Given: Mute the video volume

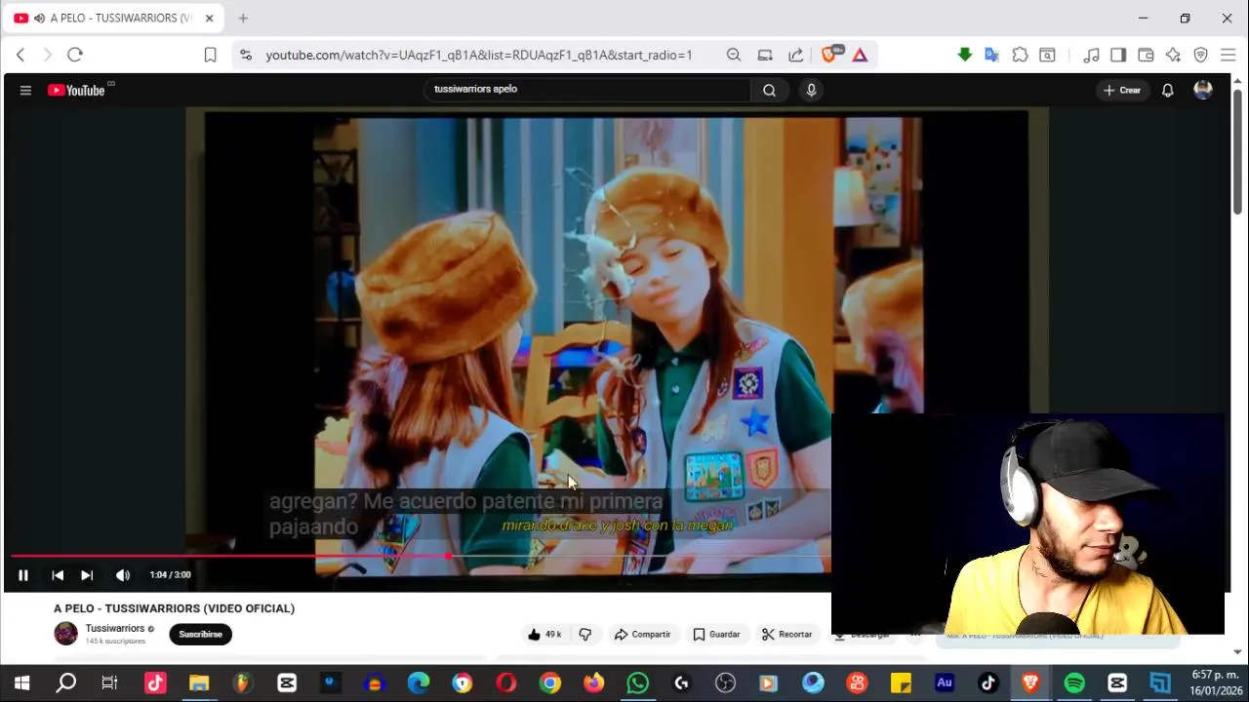Looking at the screenshot, I should coord(123,575).
